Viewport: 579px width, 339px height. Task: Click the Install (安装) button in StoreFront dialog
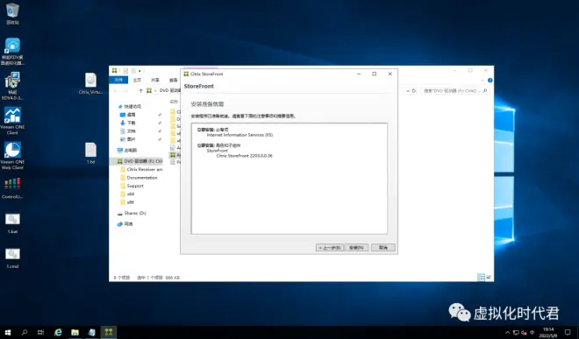(x=357, y=248)
